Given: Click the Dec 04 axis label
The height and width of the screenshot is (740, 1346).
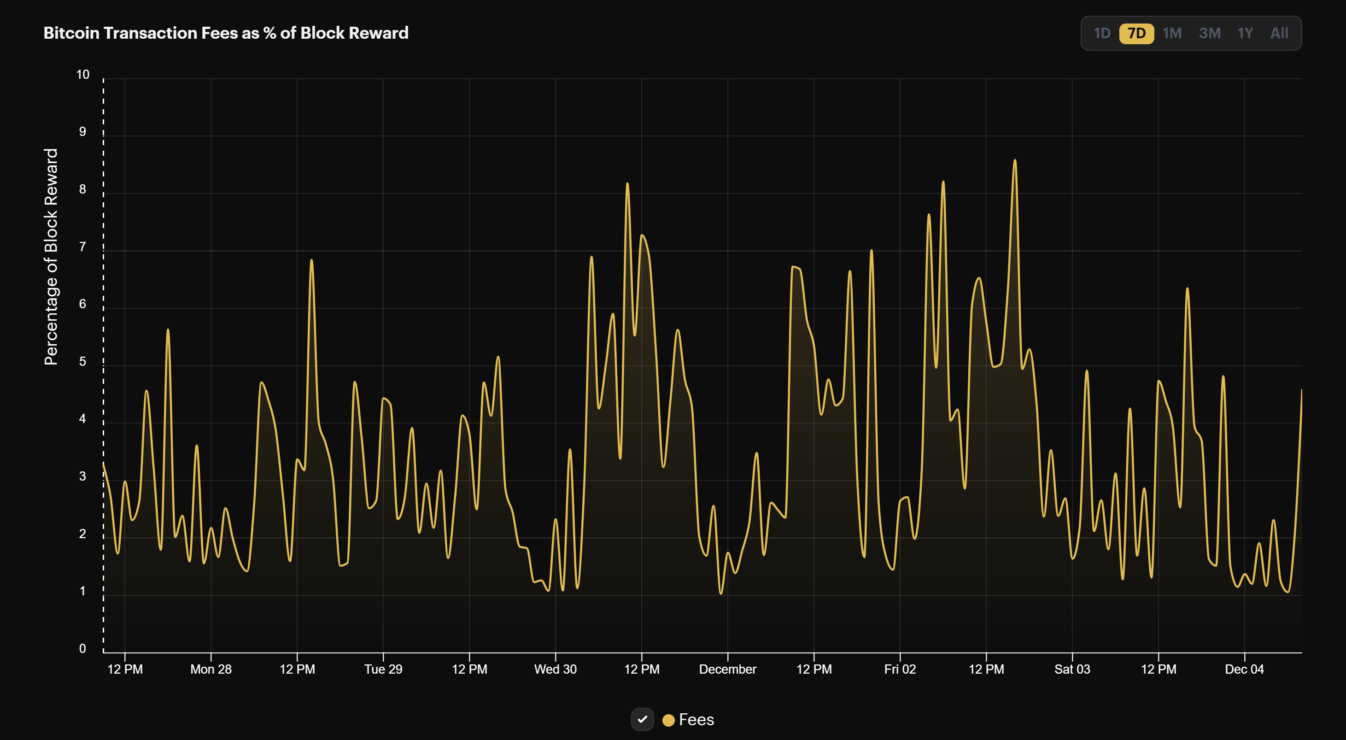Looking at the screenshot, I should point(1244,670).
